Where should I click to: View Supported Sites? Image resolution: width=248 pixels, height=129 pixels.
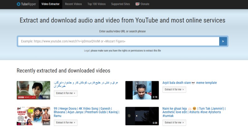pyautogui.click(x=120, y=4)
